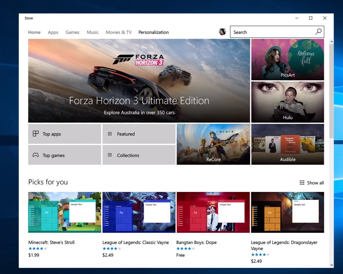Click the search magnifier icon

click(318, 32)
